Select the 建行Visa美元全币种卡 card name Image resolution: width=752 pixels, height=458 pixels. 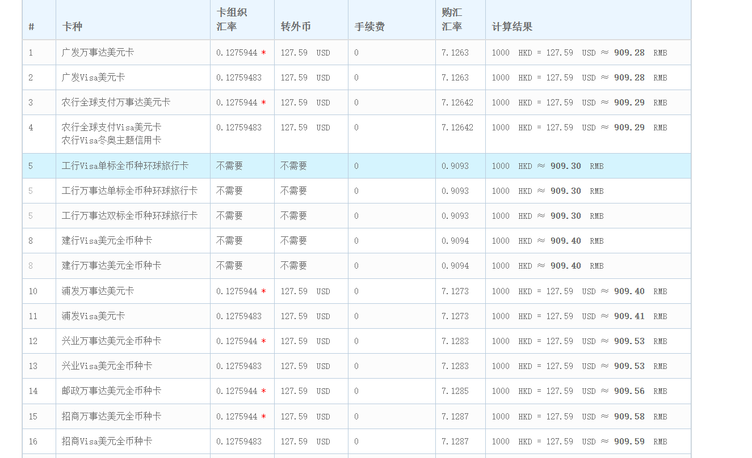(107, 241)
